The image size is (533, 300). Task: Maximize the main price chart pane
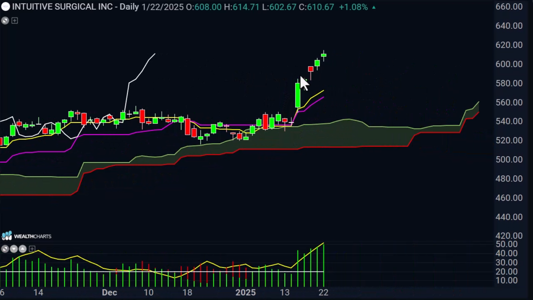click(x=5, y=21)
